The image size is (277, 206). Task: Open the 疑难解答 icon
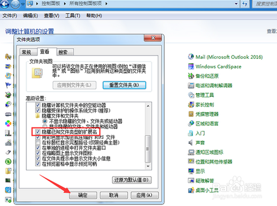pyautogui.click(x=191, y=181)
